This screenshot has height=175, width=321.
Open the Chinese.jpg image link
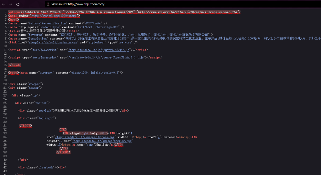click(85, 137)
